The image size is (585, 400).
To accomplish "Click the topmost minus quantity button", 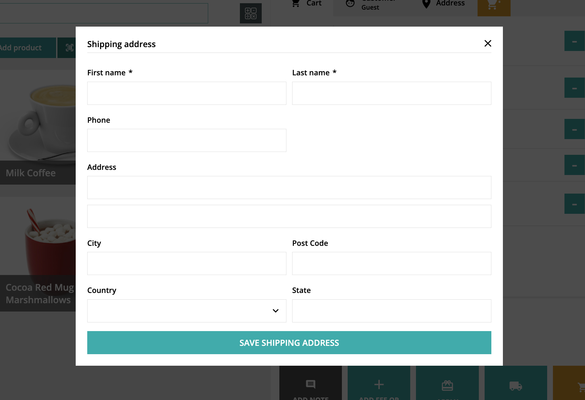I will click(574, 41).
